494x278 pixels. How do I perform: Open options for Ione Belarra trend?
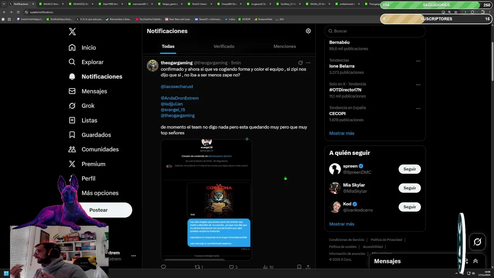(418, 61)
